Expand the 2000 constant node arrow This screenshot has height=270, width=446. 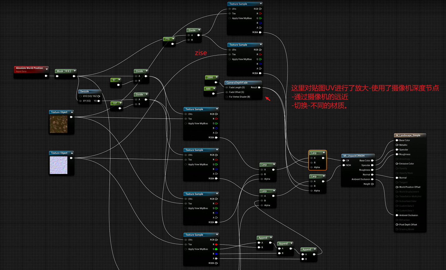tap(216, 77)
